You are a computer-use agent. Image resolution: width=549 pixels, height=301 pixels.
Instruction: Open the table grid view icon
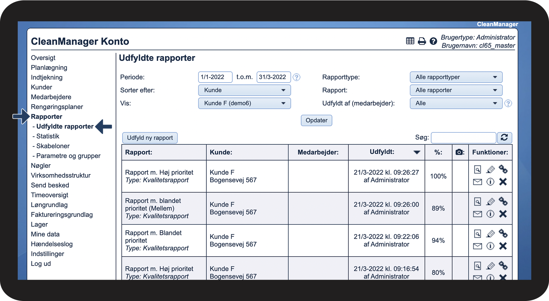pyautogui.click(x=410, y=41)
